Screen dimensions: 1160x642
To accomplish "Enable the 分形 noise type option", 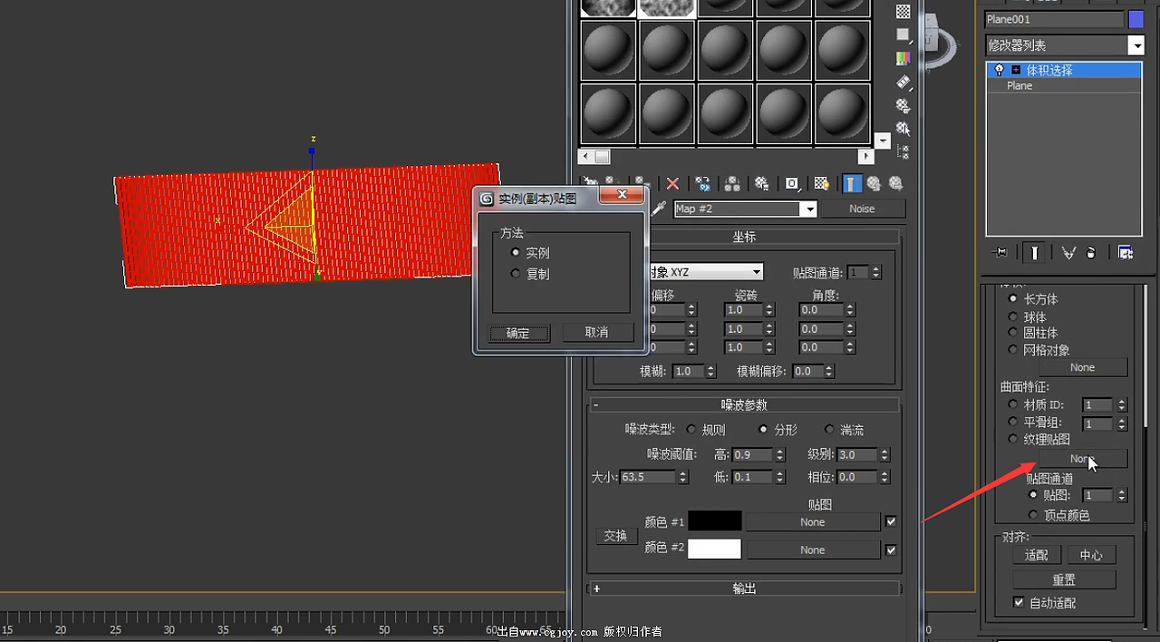I will [762, 429].
